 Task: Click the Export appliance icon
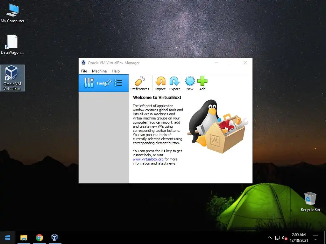(174, 84)
